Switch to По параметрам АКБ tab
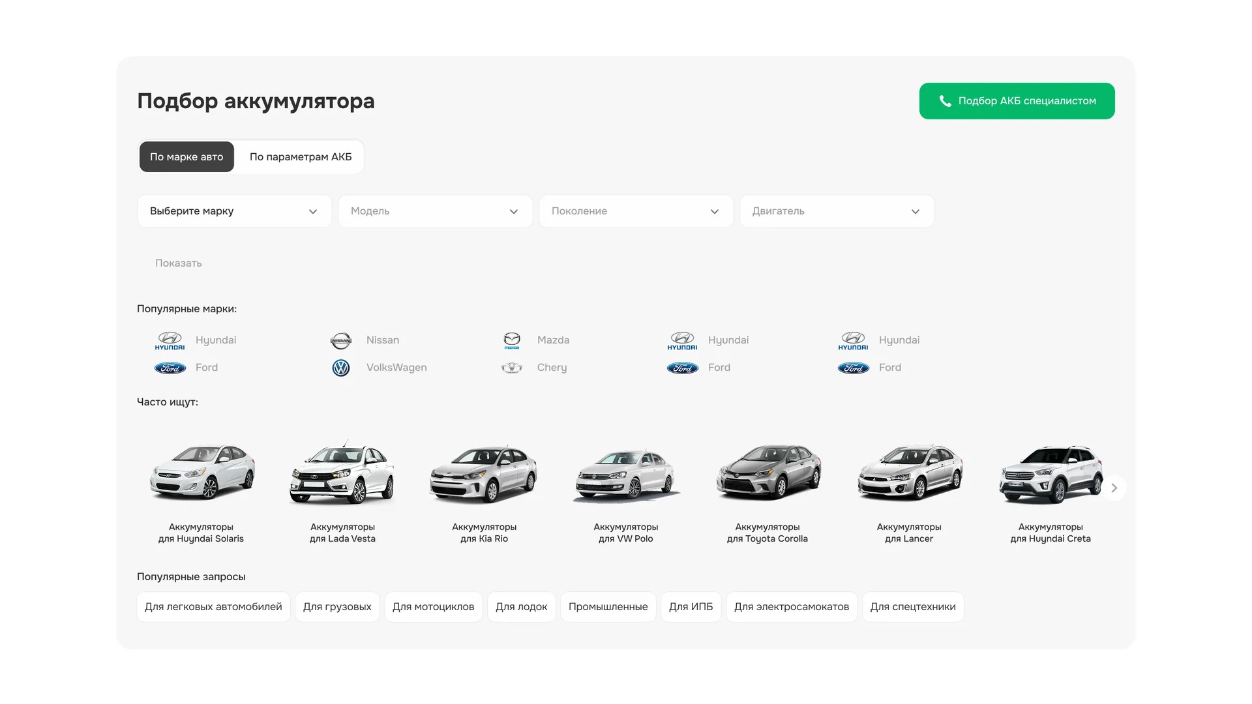Screen dimensions: 1252x704 [301, 157]
